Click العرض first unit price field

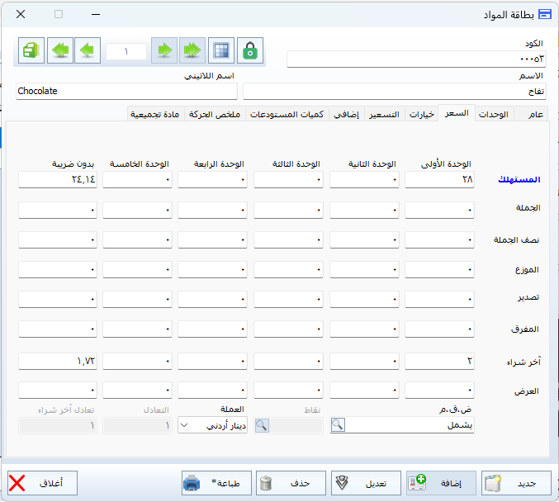tap(439, 391)
